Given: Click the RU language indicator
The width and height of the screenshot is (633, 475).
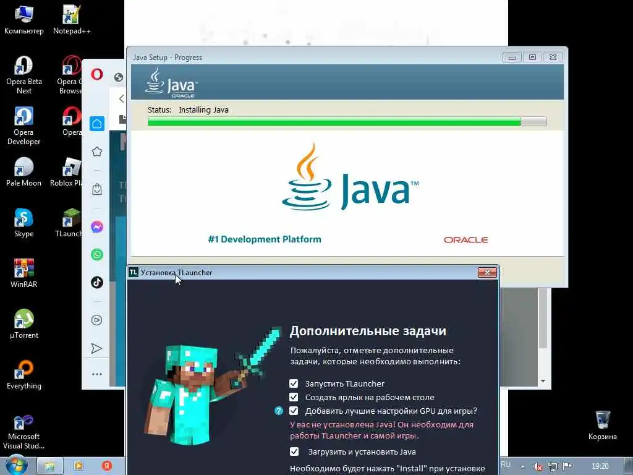Looking at the screenshot, I should coord(506,464).
